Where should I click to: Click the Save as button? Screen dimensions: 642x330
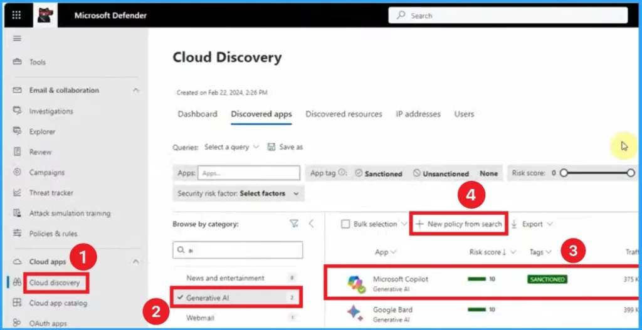pyautogui.click(x=285, y=147)
